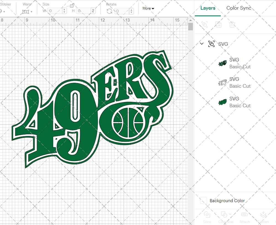Click the group select icon beside SVG
Screen dimensions: 276x225
click(x=211, y=44)
